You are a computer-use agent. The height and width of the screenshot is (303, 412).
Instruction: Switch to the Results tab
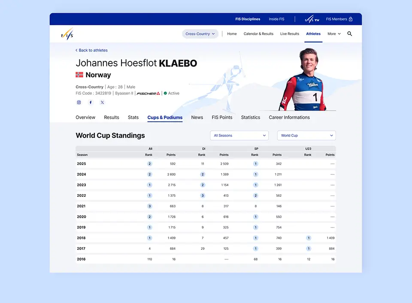tap(112, 117)
